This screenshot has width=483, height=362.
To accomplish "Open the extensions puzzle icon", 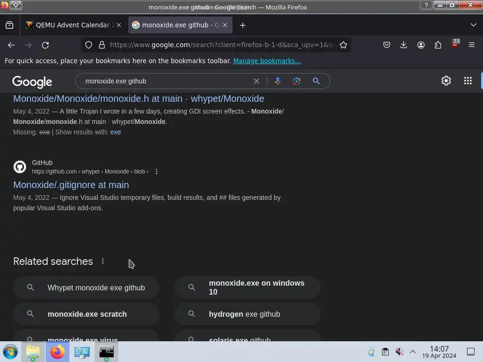I will coord(438,45).
